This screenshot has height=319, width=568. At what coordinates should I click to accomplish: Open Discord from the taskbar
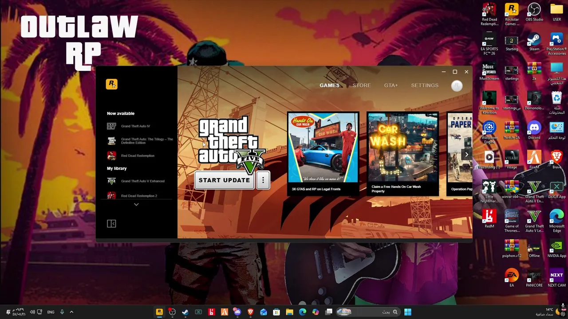pyautogui.click(x=237, y=312)
